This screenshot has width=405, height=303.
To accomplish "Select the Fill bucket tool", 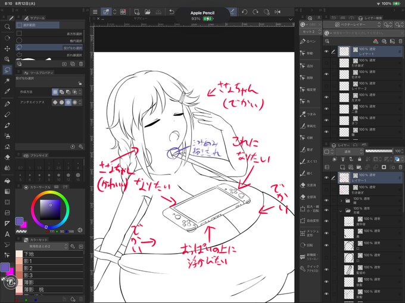I will 7,181.
